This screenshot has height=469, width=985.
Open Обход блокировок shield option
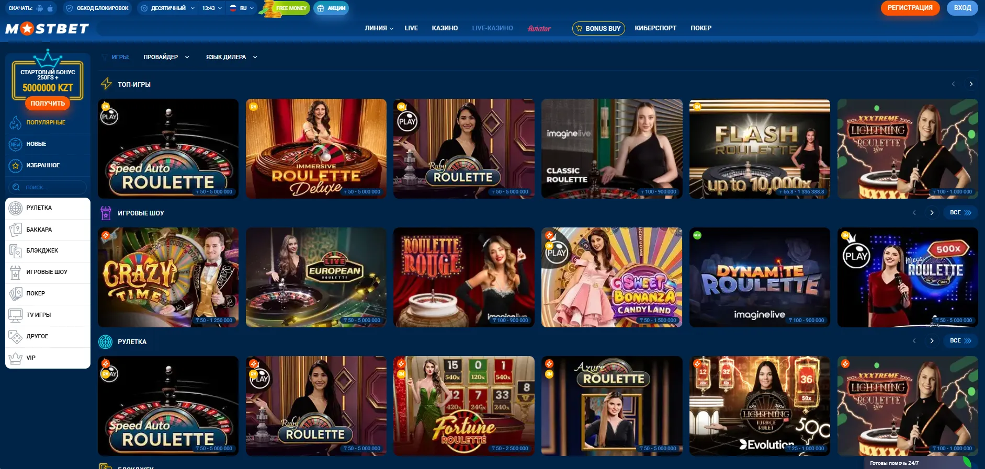point(97,8)
